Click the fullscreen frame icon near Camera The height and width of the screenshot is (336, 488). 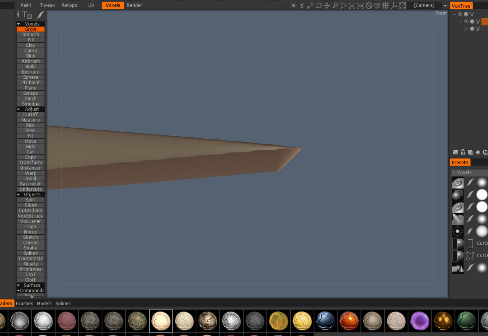(402, 6)
